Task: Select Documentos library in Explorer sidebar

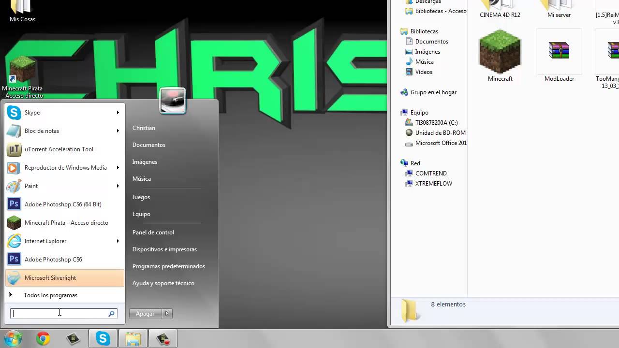Action: [x=431, y=42]
